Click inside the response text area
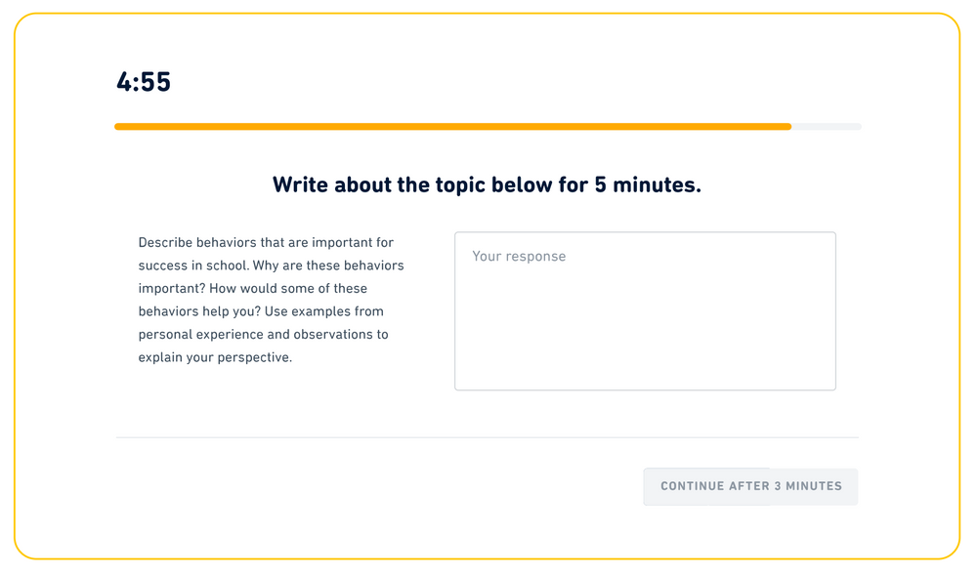The width and height of the screenshot is (977, 573). (x=645, y=312)
